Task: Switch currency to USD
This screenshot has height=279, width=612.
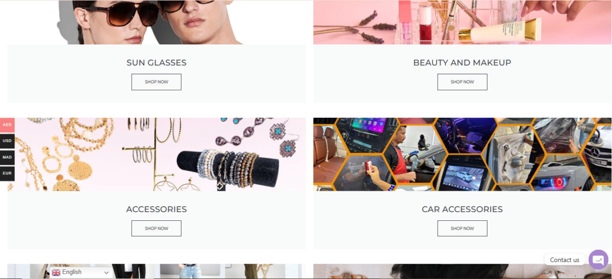Action: [7, 141]
